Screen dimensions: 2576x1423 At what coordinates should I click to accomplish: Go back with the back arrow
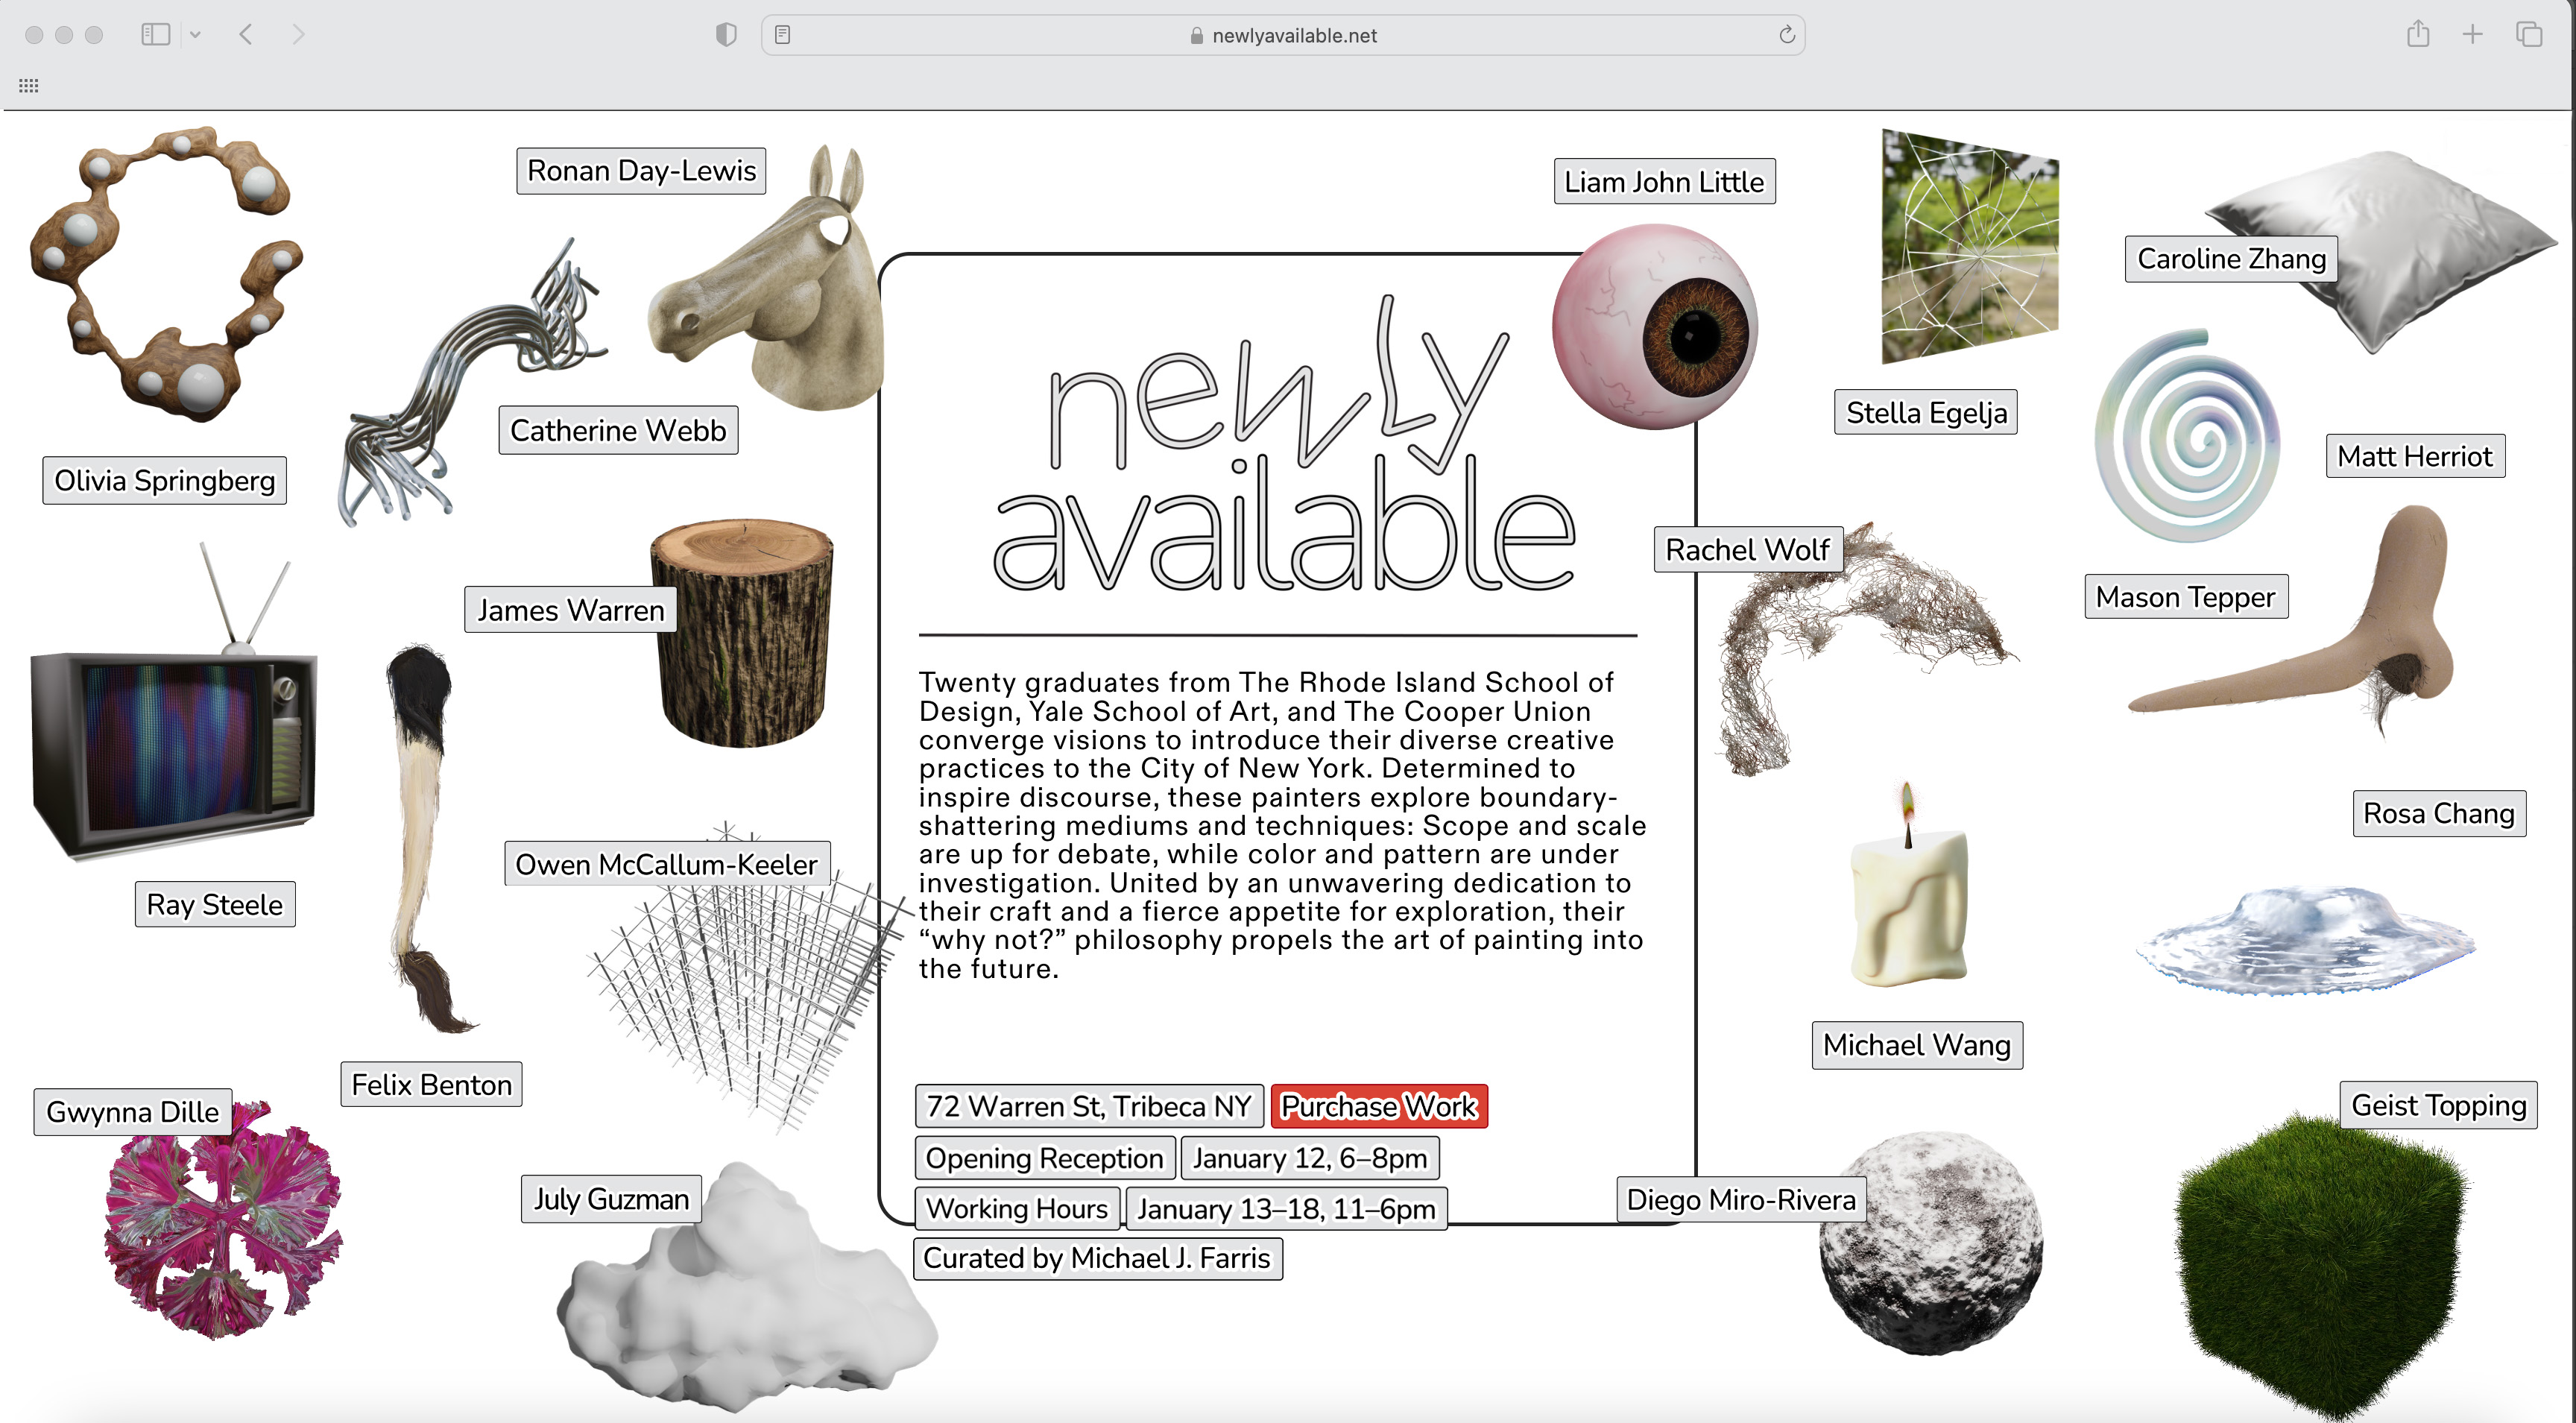click(246, 35)
